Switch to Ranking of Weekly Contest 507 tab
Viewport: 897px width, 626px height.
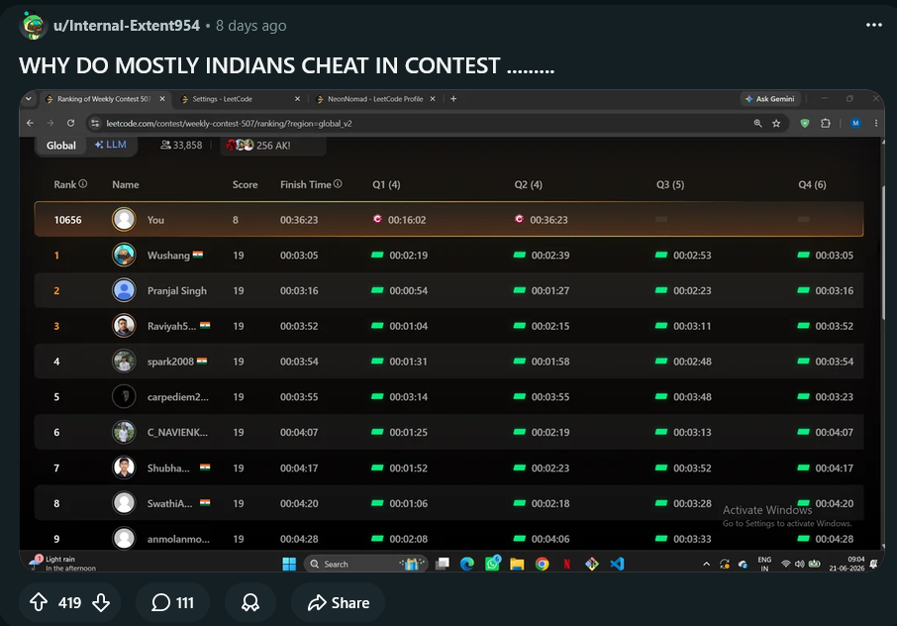[104, 99]
